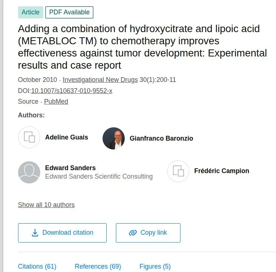The image size is (276, 272).
Task: Click the chain link icon
Action: pyautogui.click(x=133, y=233)
